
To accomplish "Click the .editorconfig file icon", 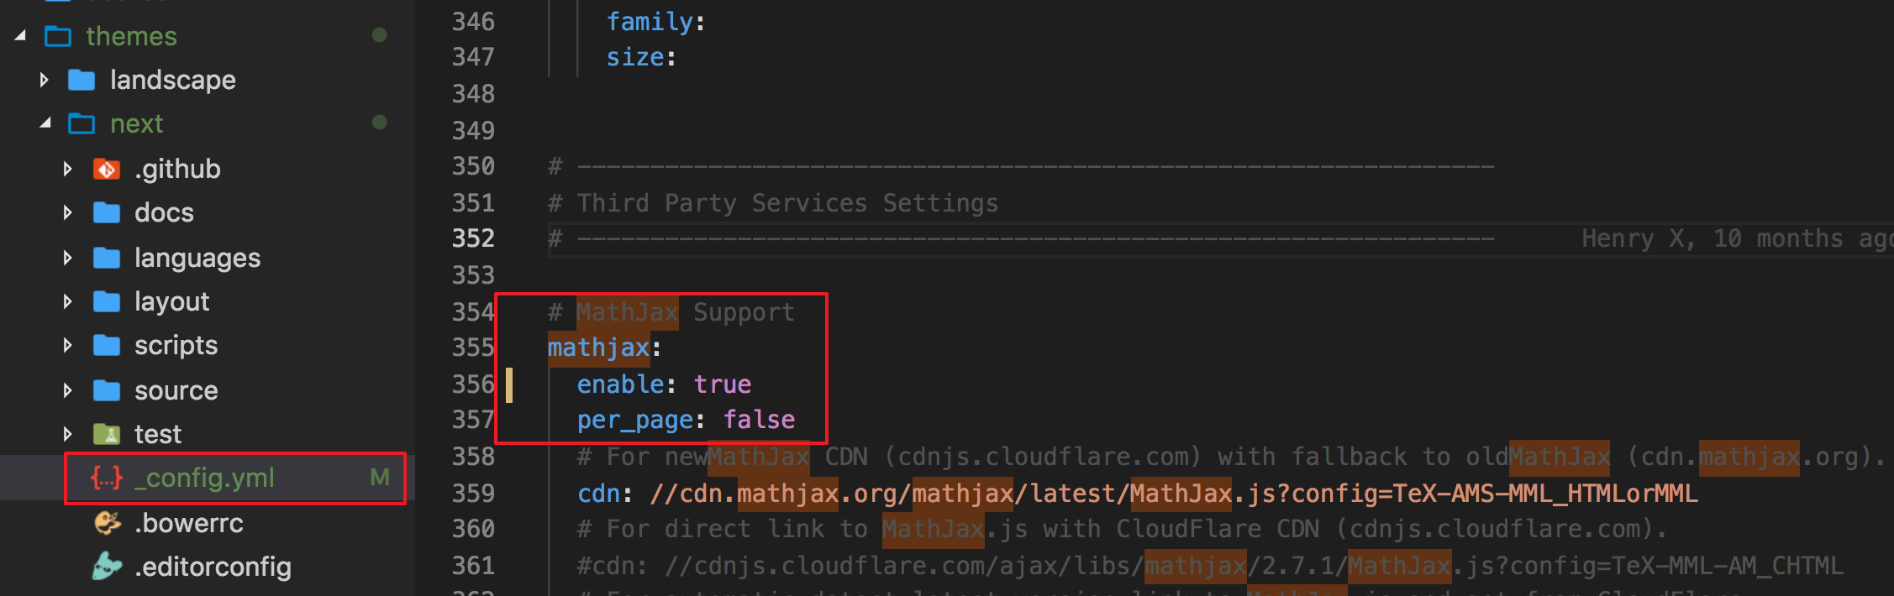I will point(107,567).
